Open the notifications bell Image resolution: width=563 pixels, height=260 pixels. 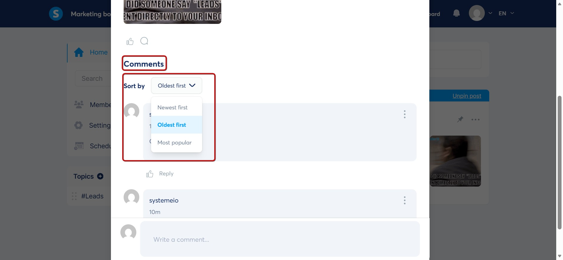coord(456,13)
